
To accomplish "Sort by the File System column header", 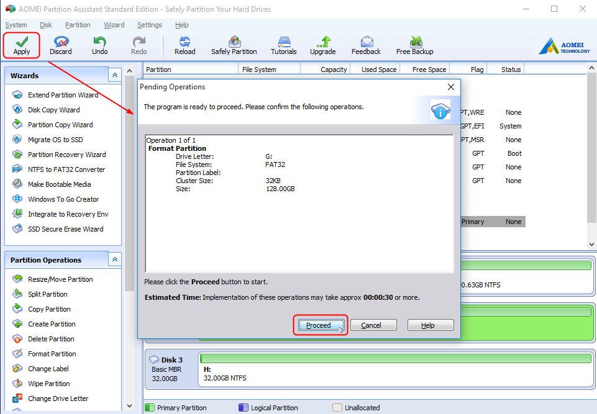I will coord(270,70).
